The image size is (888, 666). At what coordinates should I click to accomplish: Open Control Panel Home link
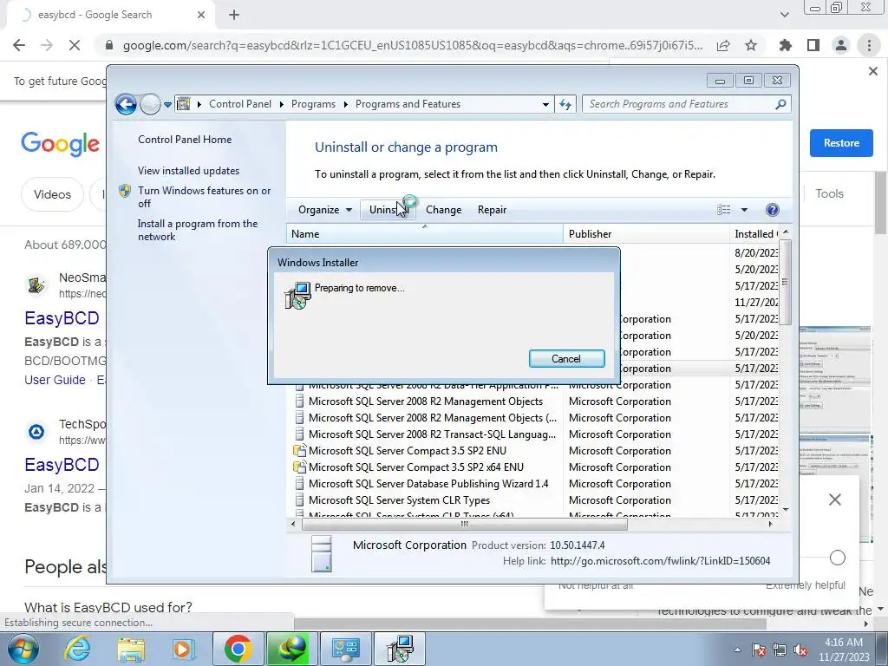point(185,140)
